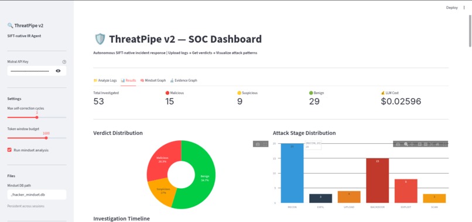This screenshot has height=222, width=472.
Task: Click the Malicious count 15
Action: pyautogui.click(x=169, y=102)
